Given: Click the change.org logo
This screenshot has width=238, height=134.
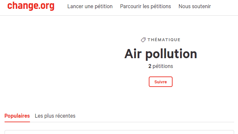Looking at the screenshot, I should 31,6.
